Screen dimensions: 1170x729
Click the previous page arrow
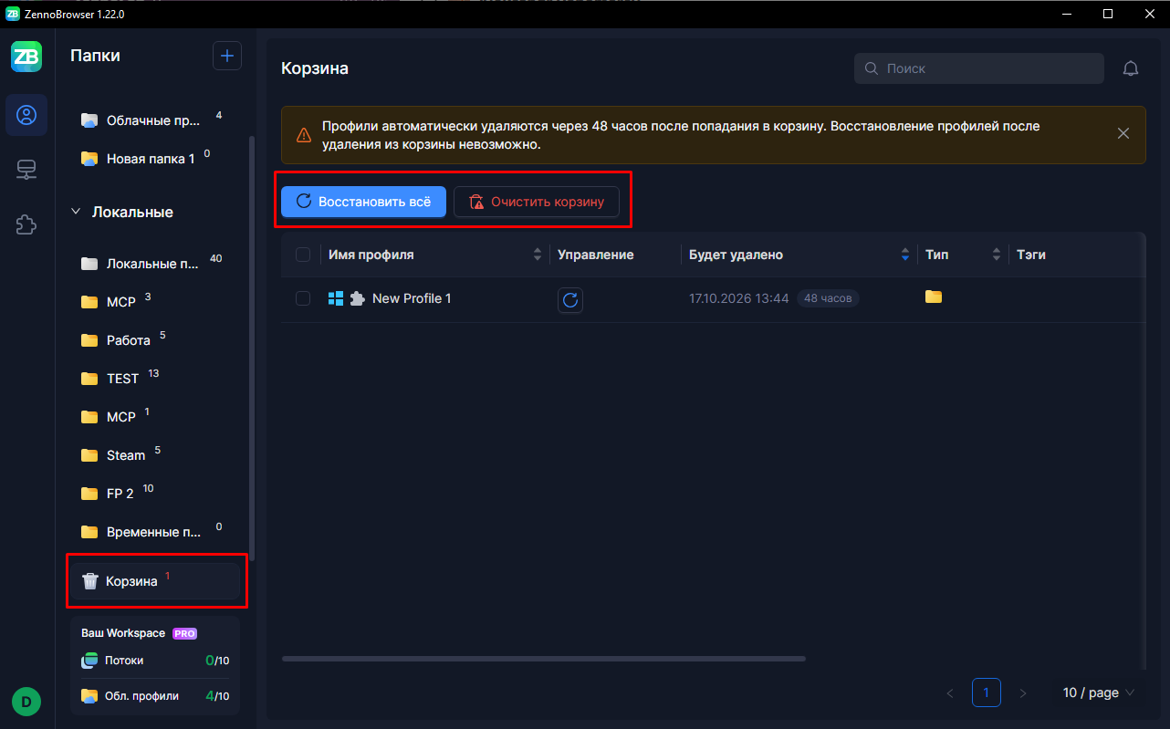[x=950, y=693]
